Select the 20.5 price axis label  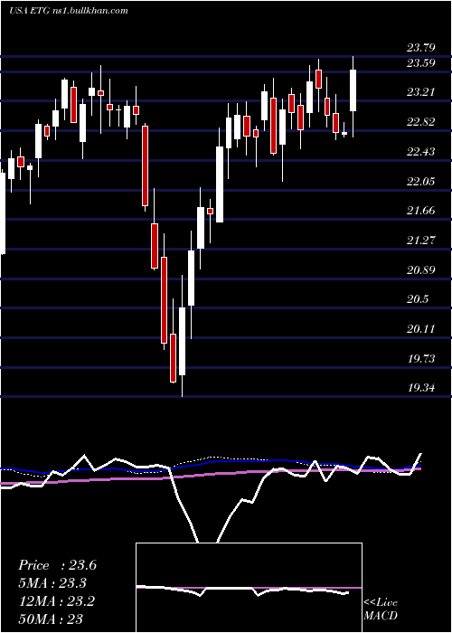tap(418, 299)
